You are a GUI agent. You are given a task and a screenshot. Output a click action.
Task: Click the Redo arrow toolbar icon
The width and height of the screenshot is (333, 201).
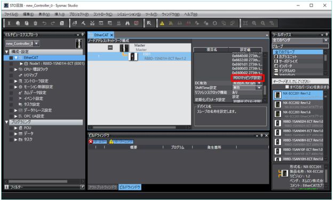tap(53, 23)
